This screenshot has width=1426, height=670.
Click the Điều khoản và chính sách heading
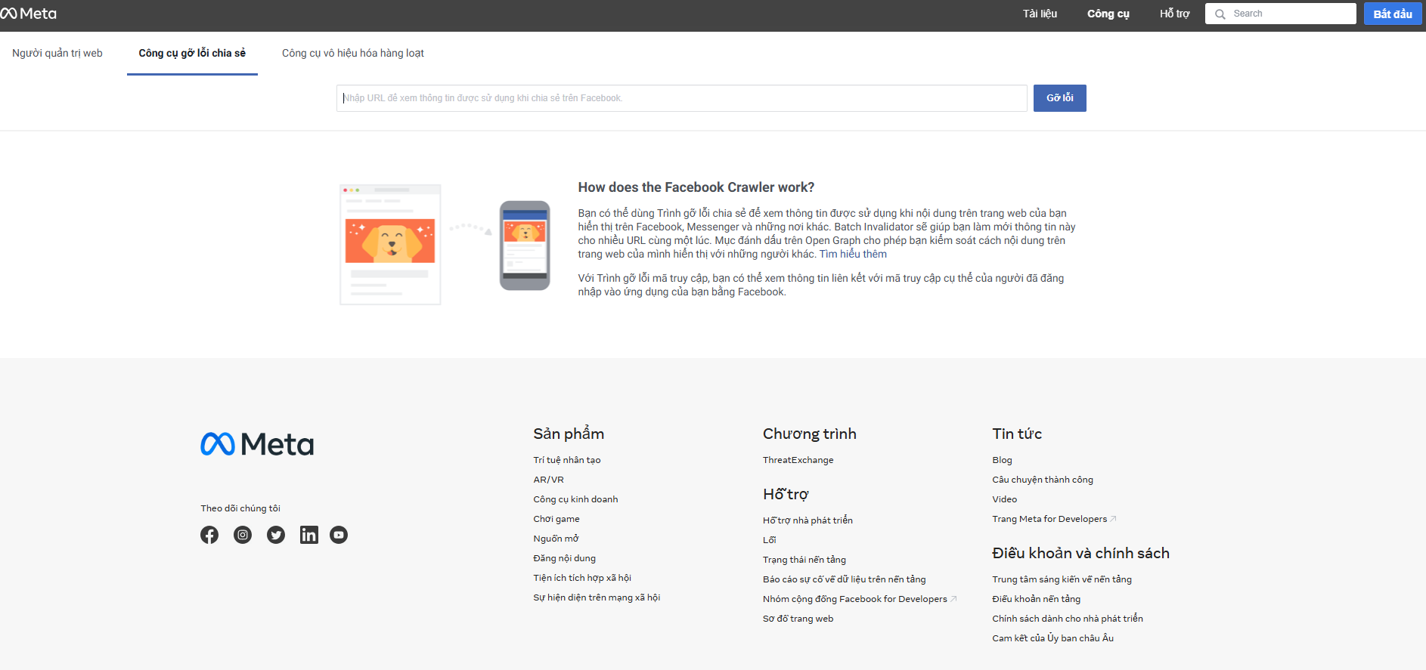pos(1080,553)
